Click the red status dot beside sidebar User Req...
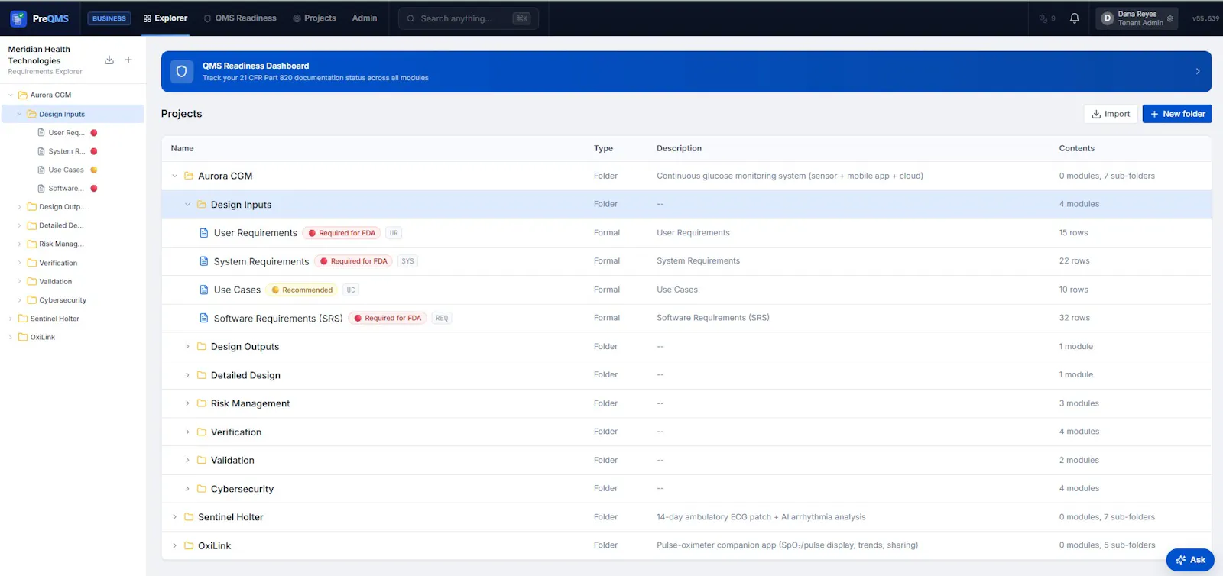The image size is (1223, 576). [x=94, y=133]
